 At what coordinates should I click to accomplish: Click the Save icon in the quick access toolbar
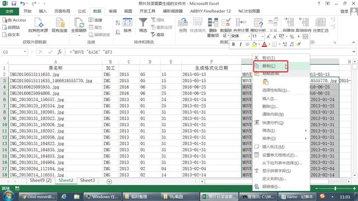(13, 3)
